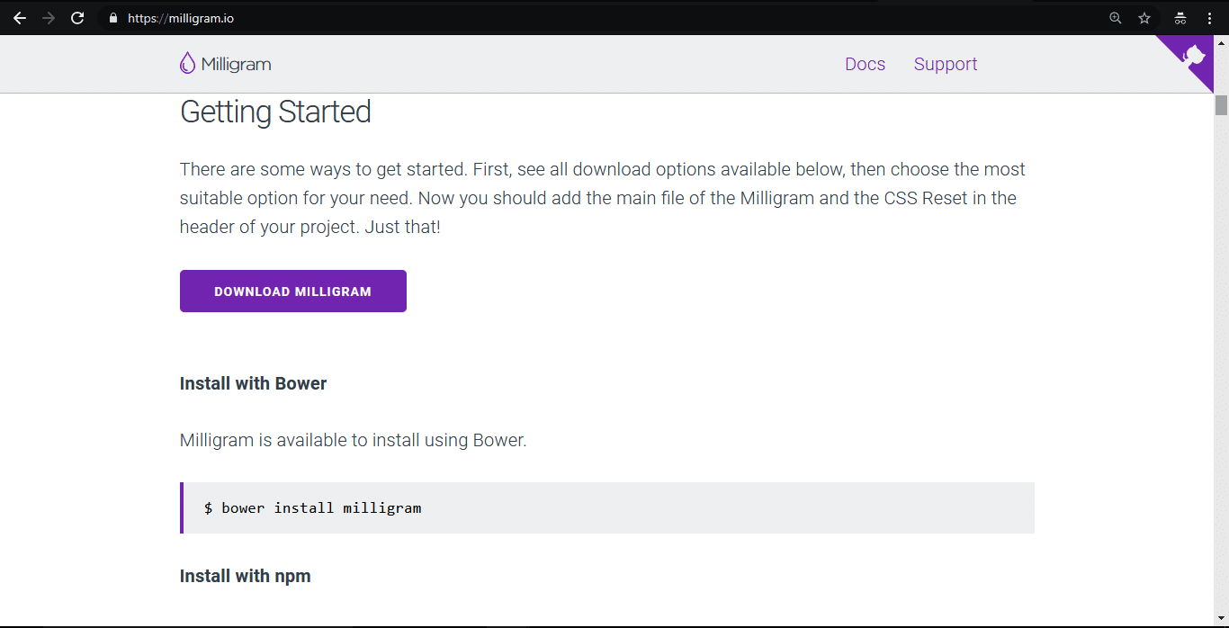Click the browser forward arrow
Image resolution: width=1229 pixels, height=628 pixels.
(49, 18)
